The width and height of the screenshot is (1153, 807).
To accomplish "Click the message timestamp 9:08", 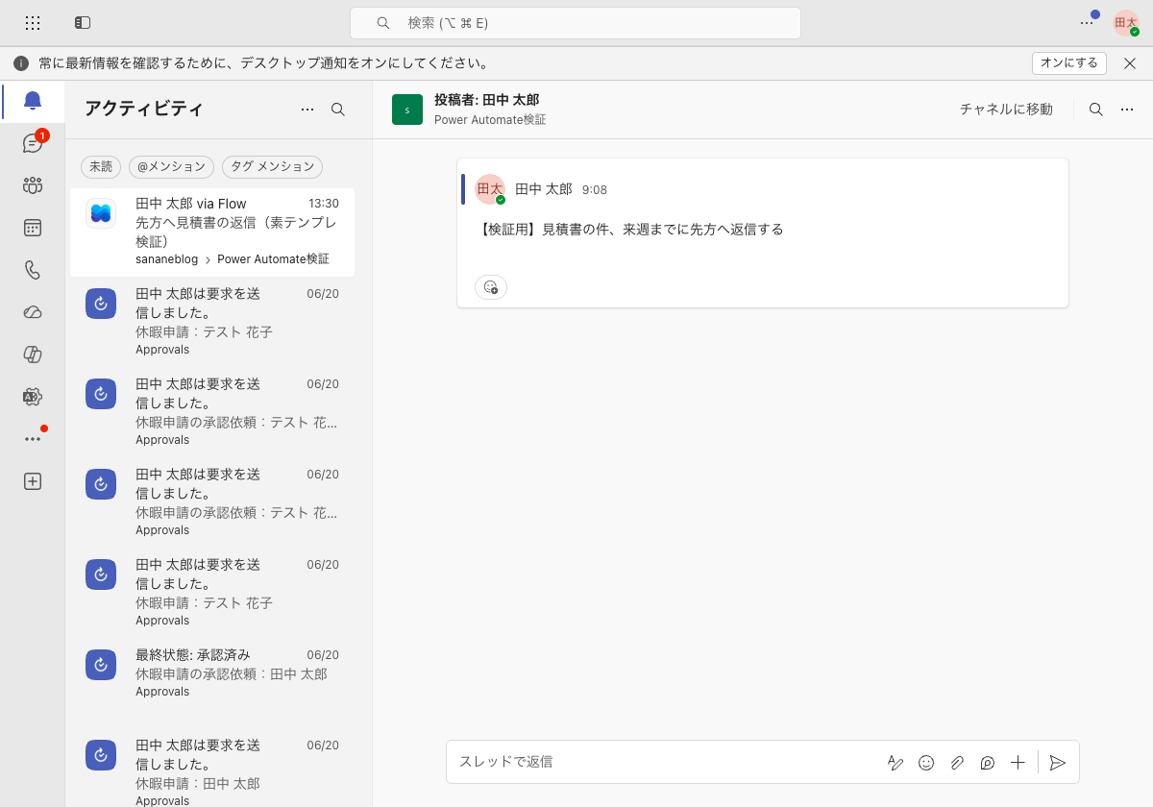I will click(595, 190).
